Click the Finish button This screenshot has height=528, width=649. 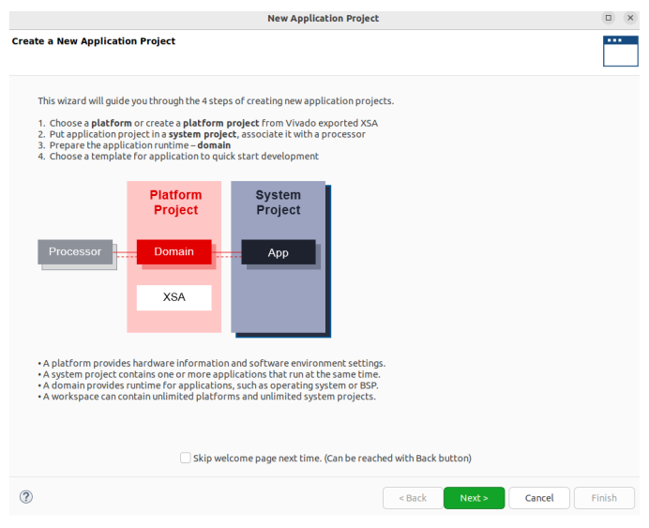click(604, 498)
